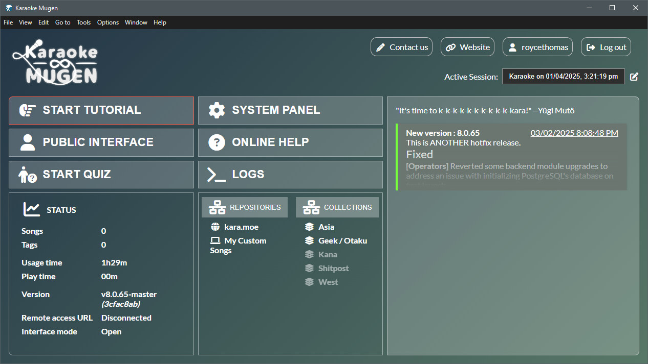Open the 03/02/2025 8:08:48 PM news link
The image size is (648, 364).
pyautogui.click(x=574, y=133)
